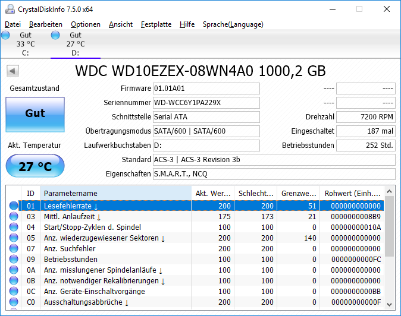Click the Schlecht... column header

255,194
